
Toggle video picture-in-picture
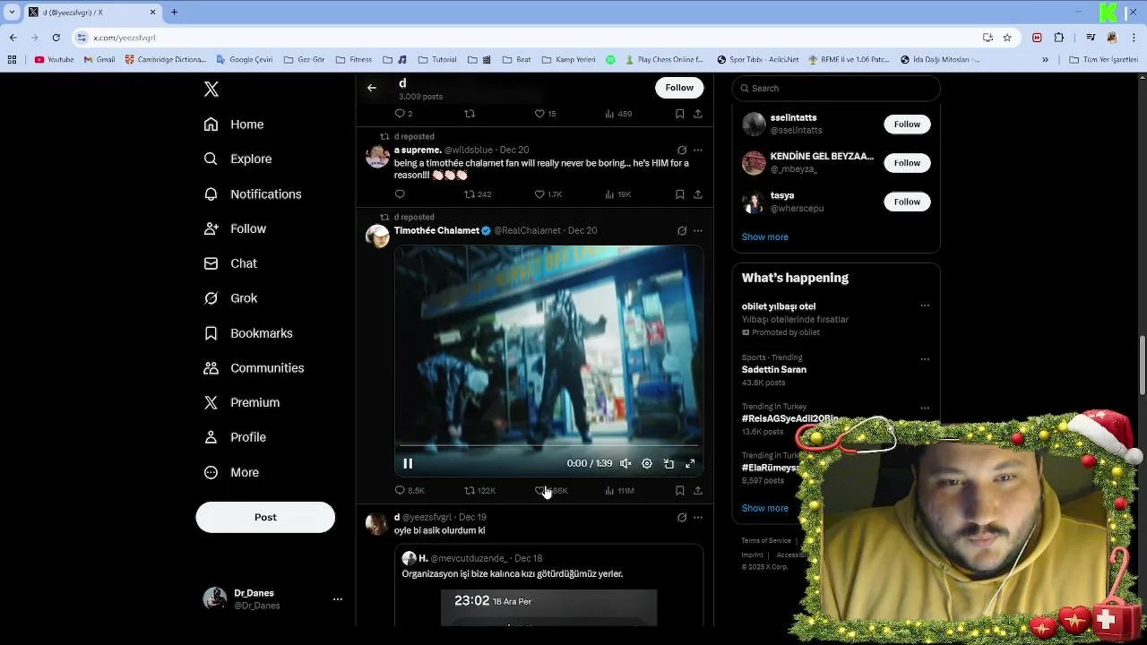[668, 463]
